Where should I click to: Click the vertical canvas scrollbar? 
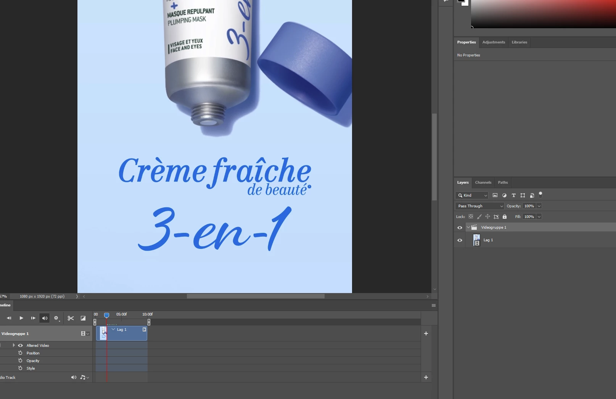pyautogui.click(x=434, y=157)
